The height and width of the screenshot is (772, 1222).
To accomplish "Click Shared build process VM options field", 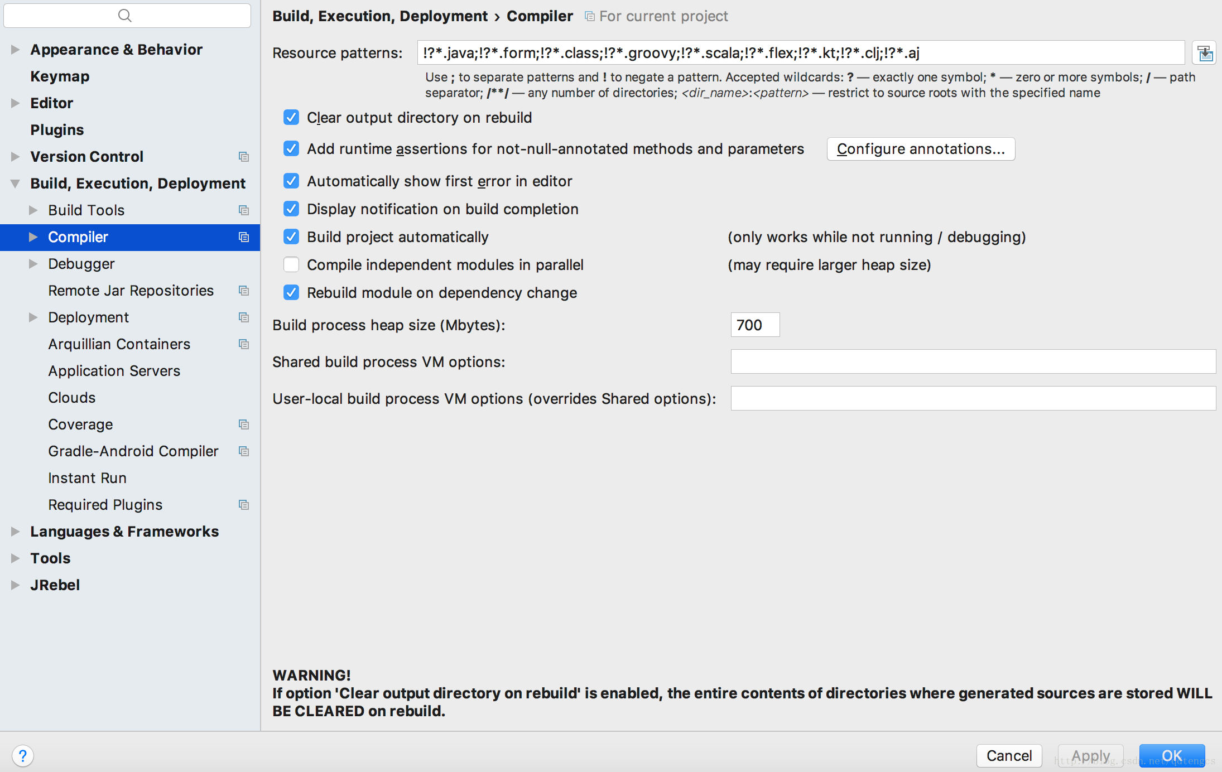I will pyautogui.click(x=973, y=361).
